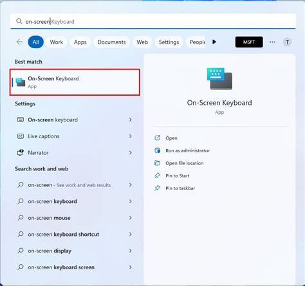Select the 'on-screen keyboard' web suggestion
The image size is (305, 286).
coord(75,201)
